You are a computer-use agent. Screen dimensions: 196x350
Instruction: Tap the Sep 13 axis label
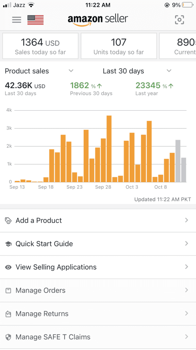tap(17, 187)
